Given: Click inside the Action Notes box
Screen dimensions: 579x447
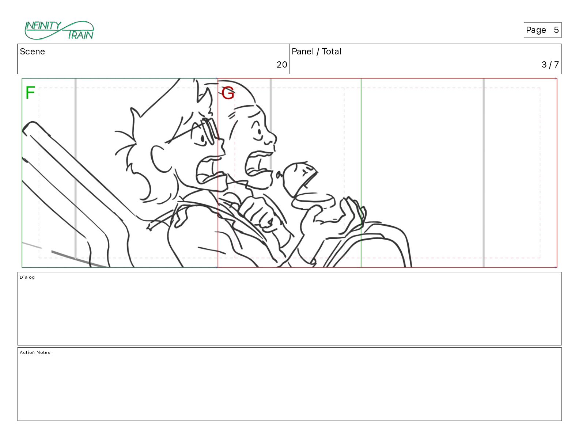Looking at the screenshot, I should (289, 384).
